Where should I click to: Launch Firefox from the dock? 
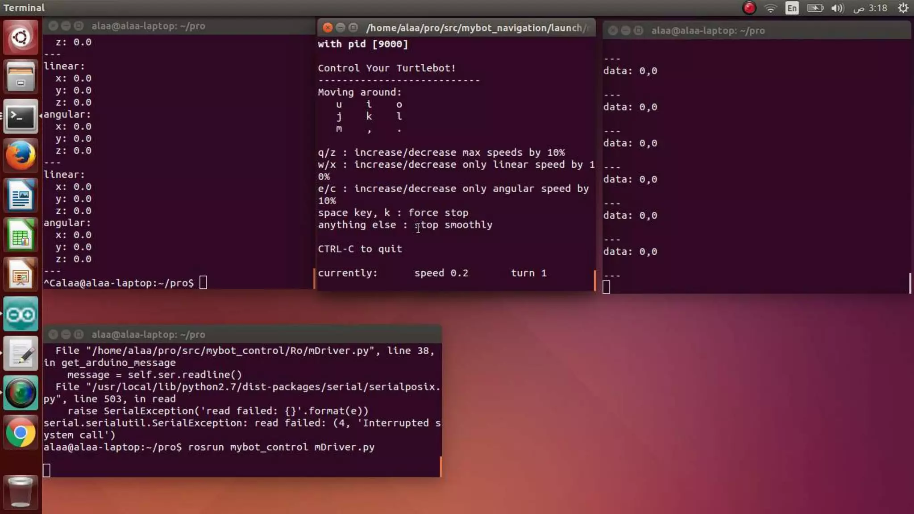click(x=21, y=156)
